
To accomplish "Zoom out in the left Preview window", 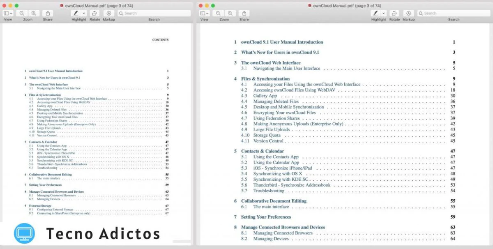I will point(22,13).
